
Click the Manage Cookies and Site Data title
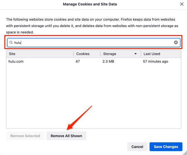(90, 4)
